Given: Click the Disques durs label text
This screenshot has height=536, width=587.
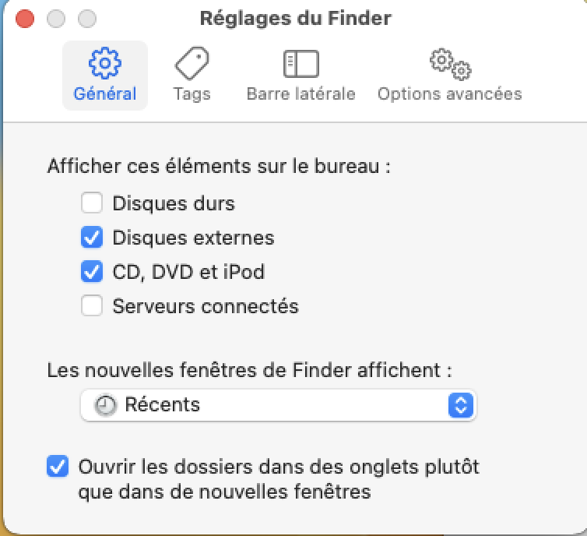Looking at the screenshot, I should pyautogui.click(x=174, y=204).
